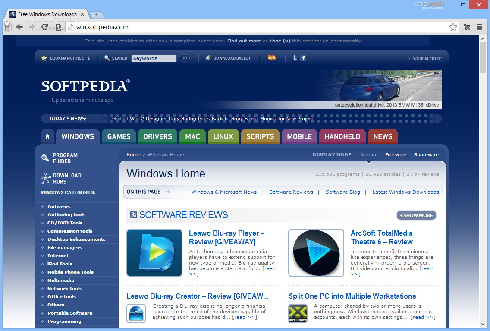Go back with the browser back arrow
This screenshot has width=490, height=331.
tap(19, 27)
